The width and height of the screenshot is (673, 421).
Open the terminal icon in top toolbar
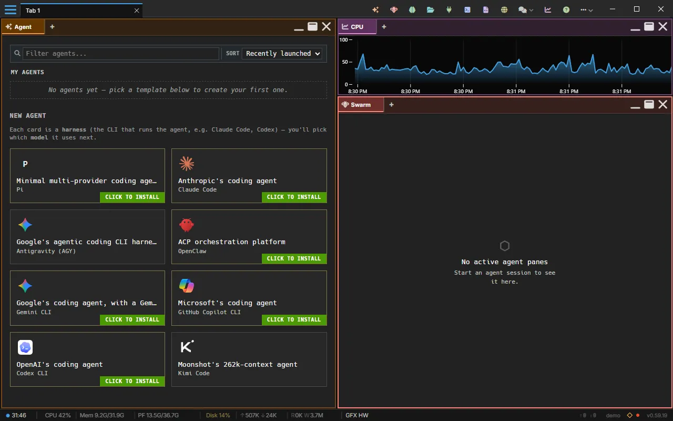coord(467,10)
